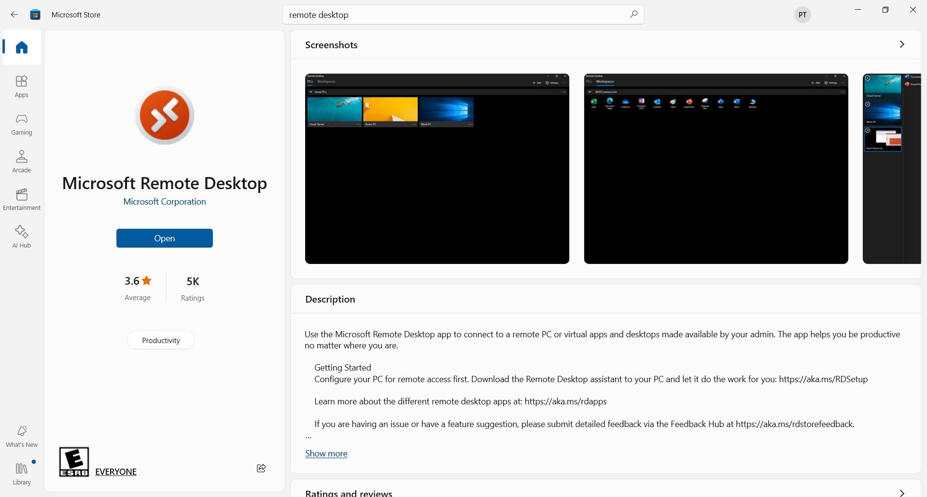This screenshot has width=927, height=497.
Task: Show more of the description
Action: [x=326, y=454]
